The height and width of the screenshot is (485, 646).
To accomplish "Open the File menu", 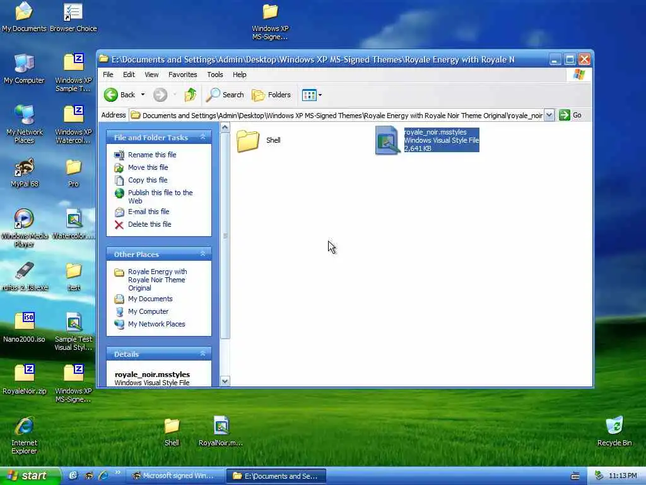I will [x=108, y=75].
